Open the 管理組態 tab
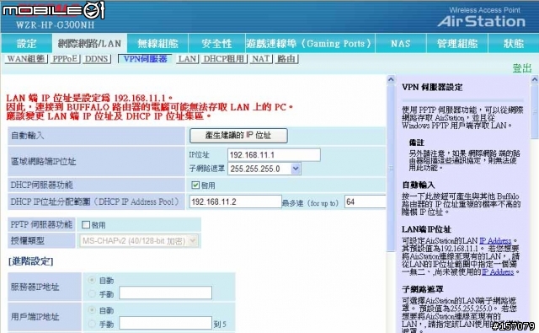 [x=457, y=43]
